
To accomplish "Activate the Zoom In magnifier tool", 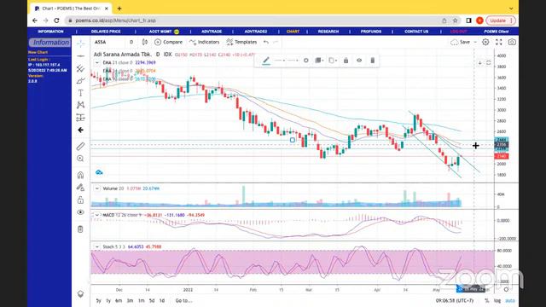I will tap(80, 159).
